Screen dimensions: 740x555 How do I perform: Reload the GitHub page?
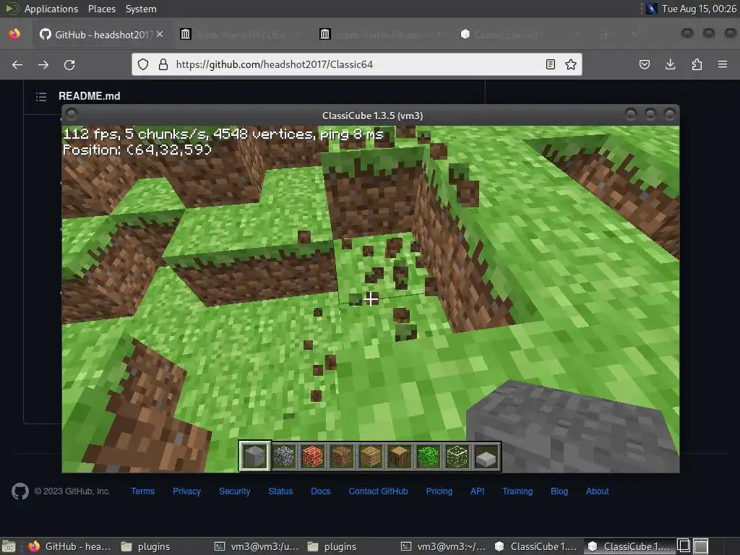point(69,64)
